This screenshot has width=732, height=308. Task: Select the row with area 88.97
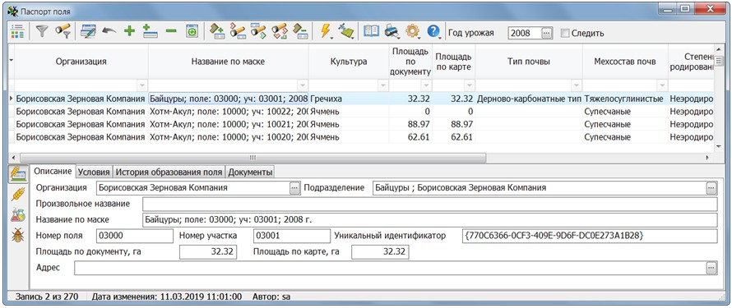(364, 124)
